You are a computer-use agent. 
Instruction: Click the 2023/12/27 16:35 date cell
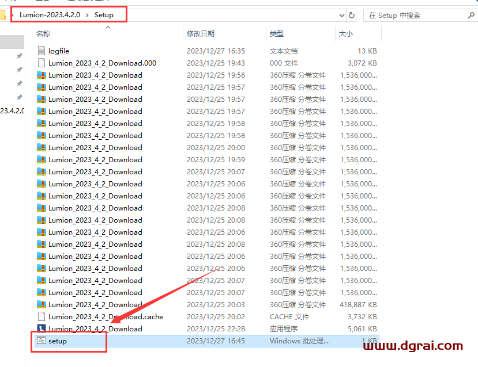(216, 51)
